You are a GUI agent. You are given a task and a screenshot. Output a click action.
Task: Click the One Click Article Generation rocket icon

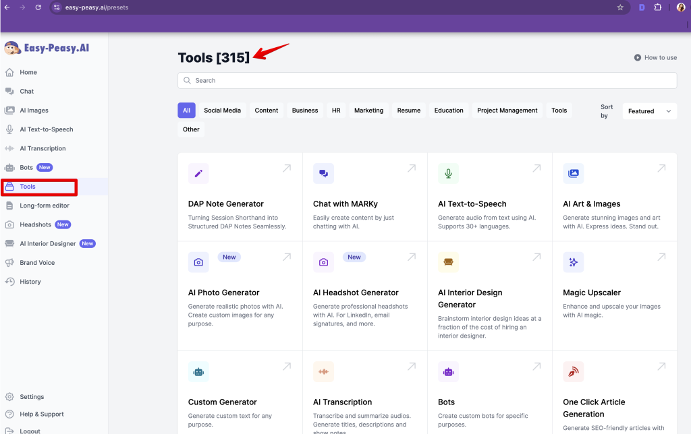click(573, 372)
